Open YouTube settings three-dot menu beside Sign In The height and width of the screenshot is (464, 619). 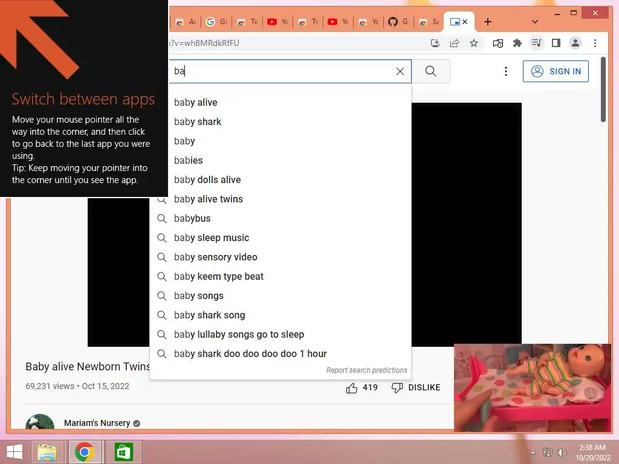pyautogui.click(x=506, y=71)
